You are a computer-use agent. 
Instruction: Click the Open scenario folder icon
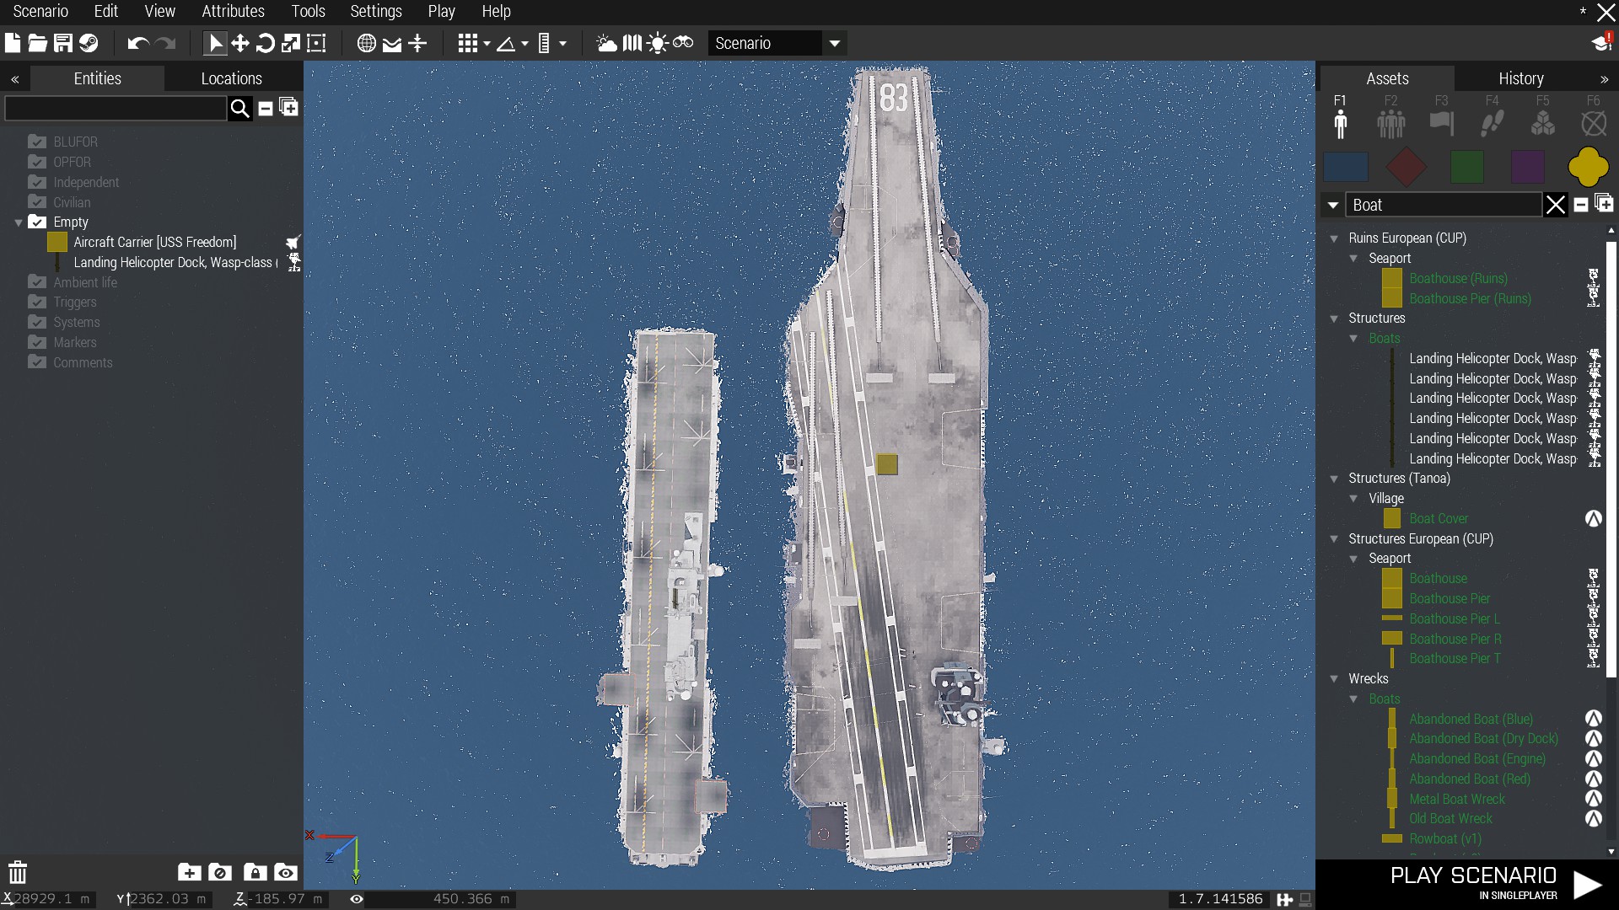click(37, 43)
